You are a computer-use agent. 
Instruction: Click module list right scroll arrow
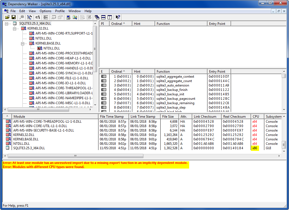click(x=279, y=156)
